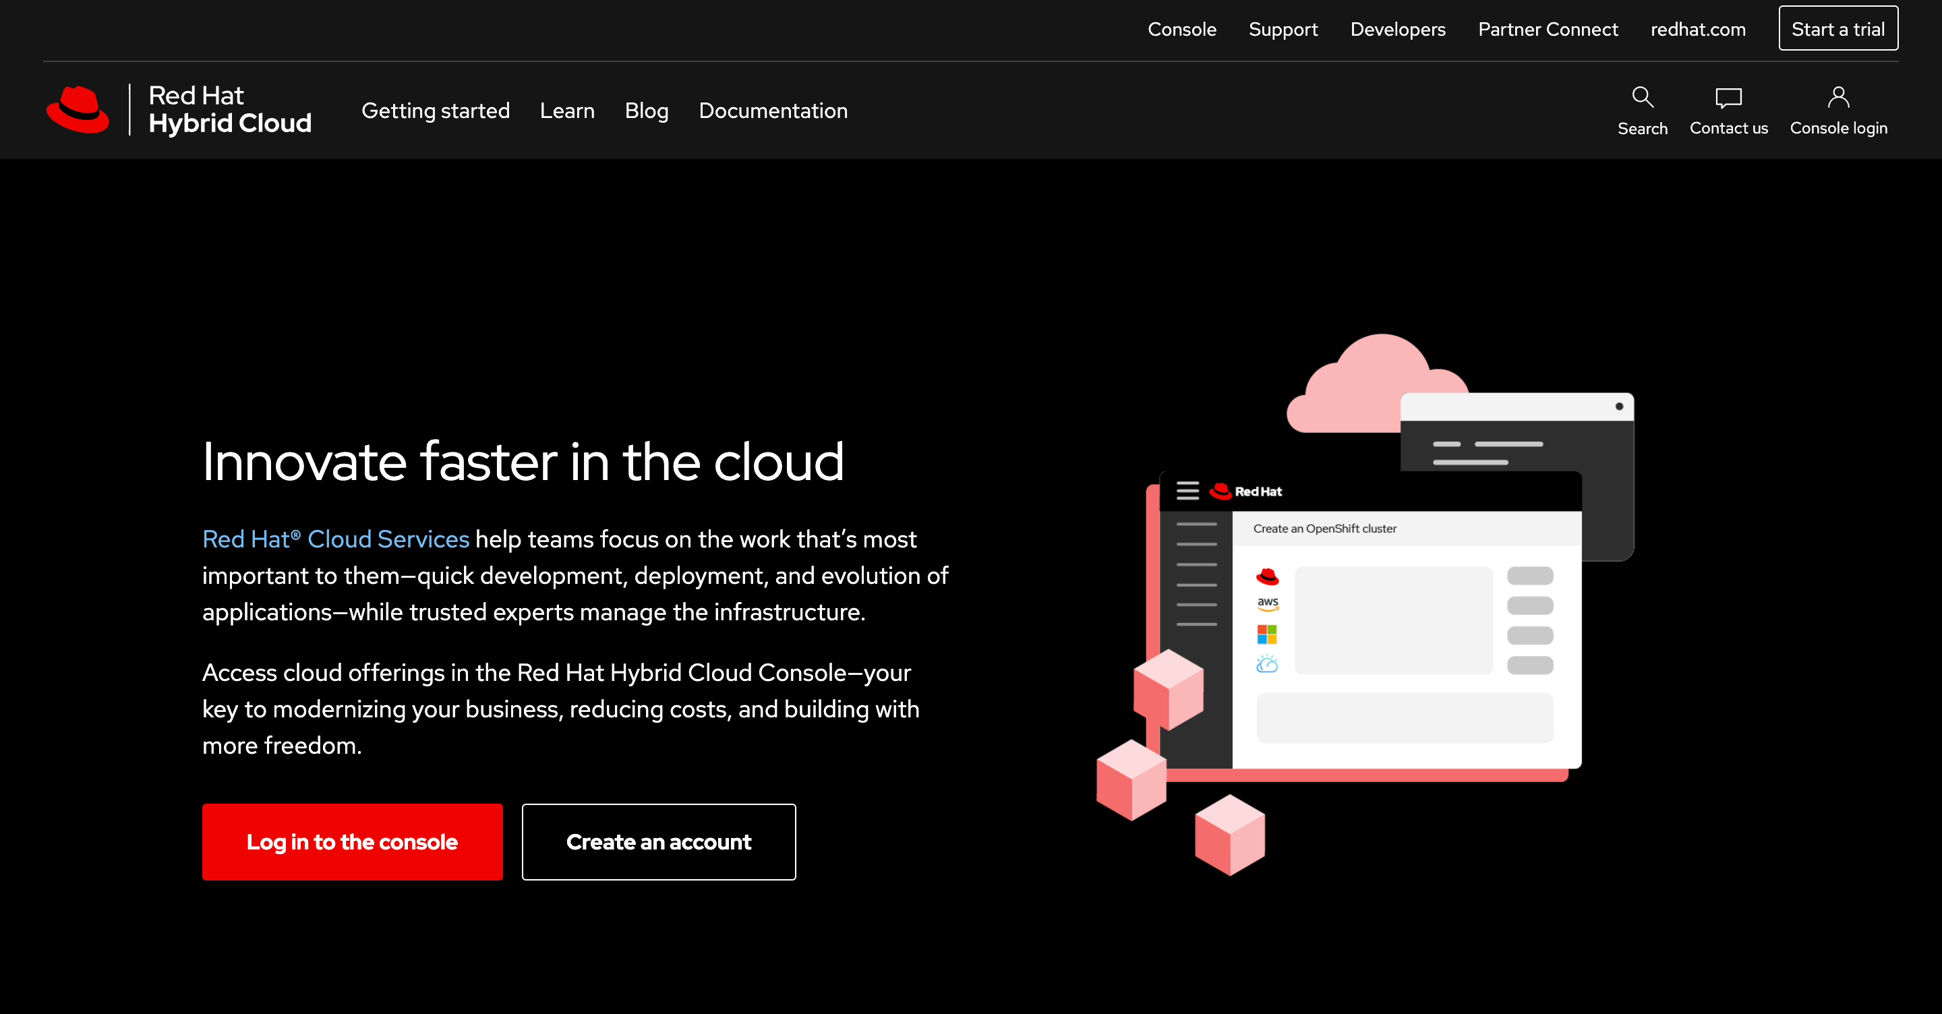Click the OpenShift cluster console illustration

[x=1365, y=603]
